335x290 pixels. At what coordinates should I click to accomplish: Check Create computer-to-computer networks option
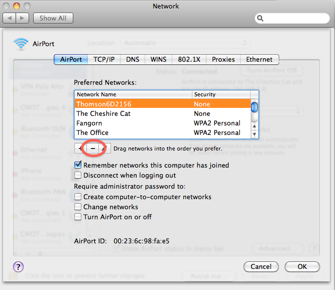78,197
